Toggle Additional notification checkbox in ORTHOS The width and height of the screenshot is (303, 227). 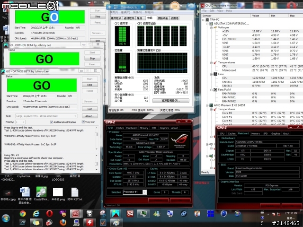pyautogui.click(x=52, y=122)
